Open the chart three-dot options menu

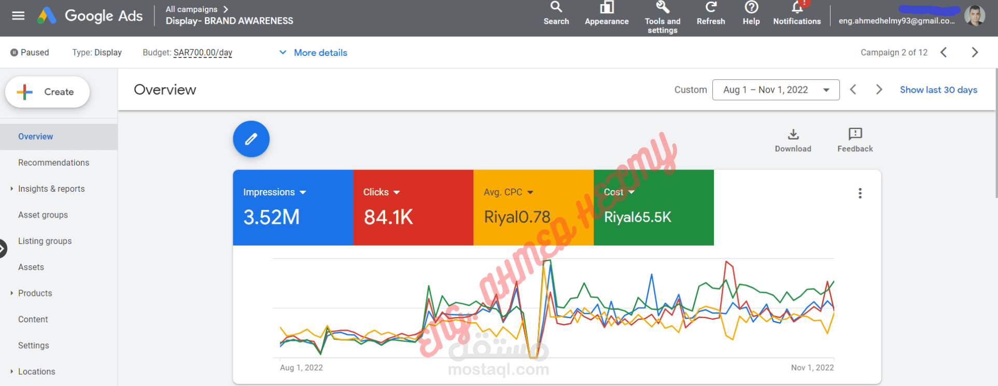click(860, 193)
